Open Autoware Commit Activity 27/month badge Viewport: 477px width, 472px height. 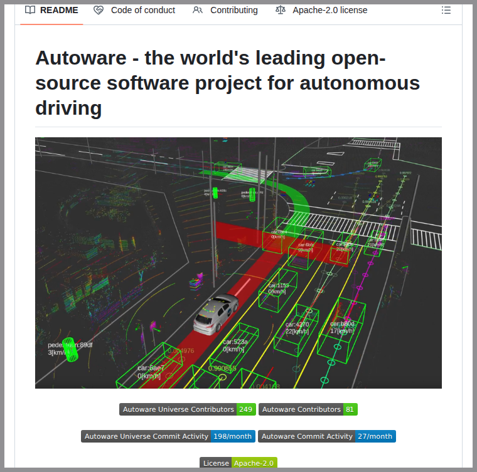pyautogui.click(x=327, y=436)
